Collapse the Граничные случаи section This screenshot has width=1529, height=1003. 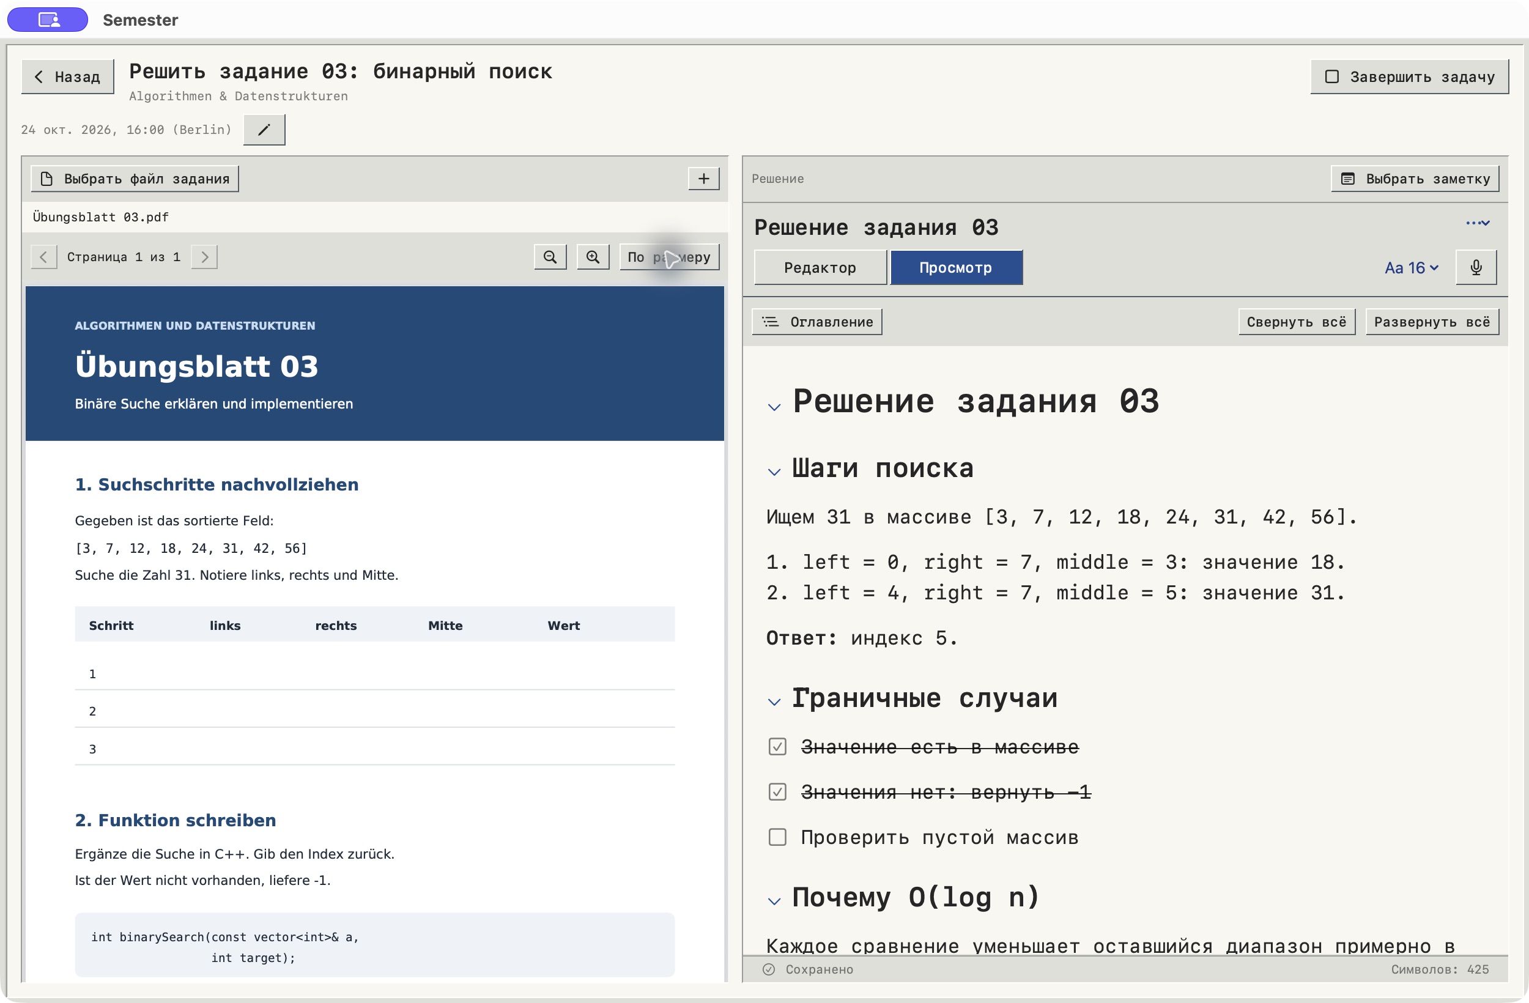774,701
